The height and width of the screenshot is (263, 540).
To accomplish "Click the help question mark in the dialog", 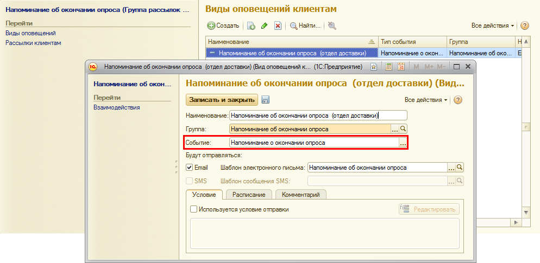I will tap(457, 100).
